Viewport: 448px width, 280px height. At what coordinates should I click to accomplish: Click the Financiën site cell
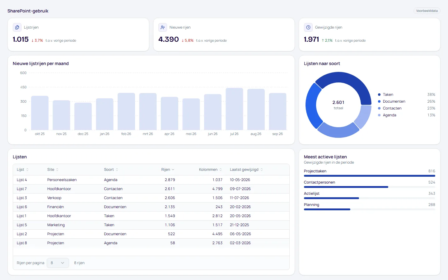coord(55,207)
